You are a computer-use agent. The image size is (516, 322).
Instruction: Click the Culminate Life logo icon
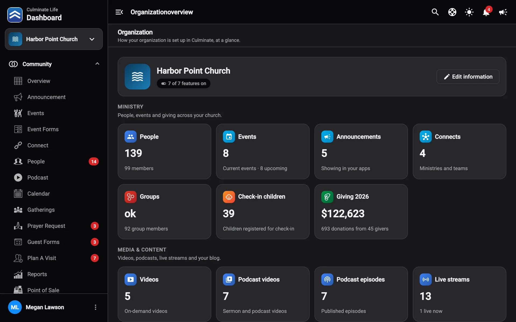click(15, 15)
